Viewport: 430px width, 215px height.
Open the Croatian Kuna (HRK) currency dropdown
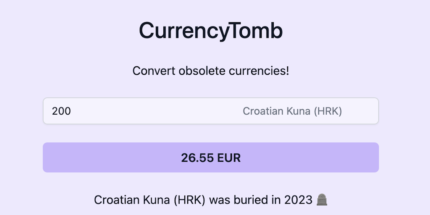pos(292,111)
